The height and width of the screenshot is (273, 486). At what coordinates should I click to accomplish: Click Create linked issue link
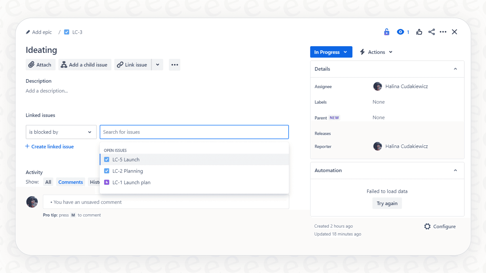[49, 146]
